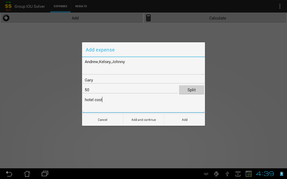Click the plus circle icon beside Add
This screenshot has width=287, height=179.
click(x=6, y=18)
